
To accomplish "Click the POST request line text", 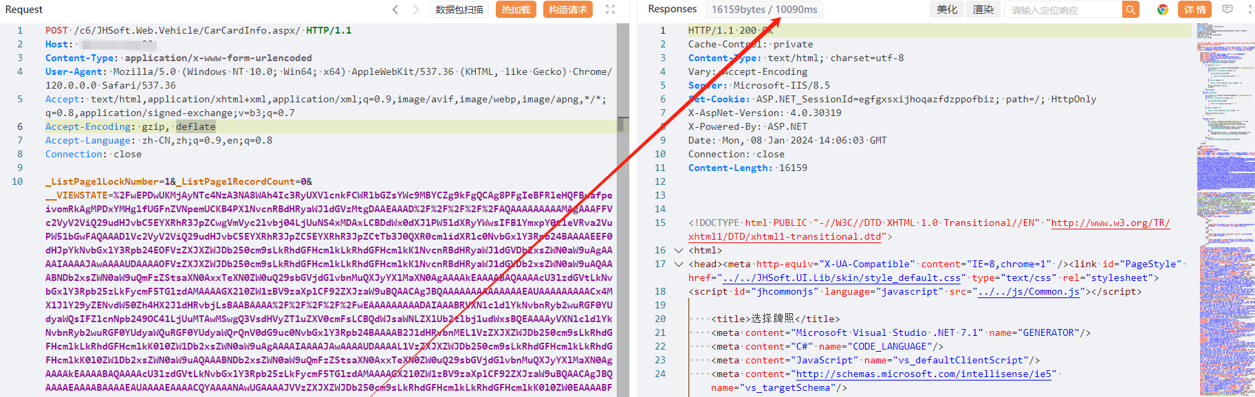I will tap(199, 31).
